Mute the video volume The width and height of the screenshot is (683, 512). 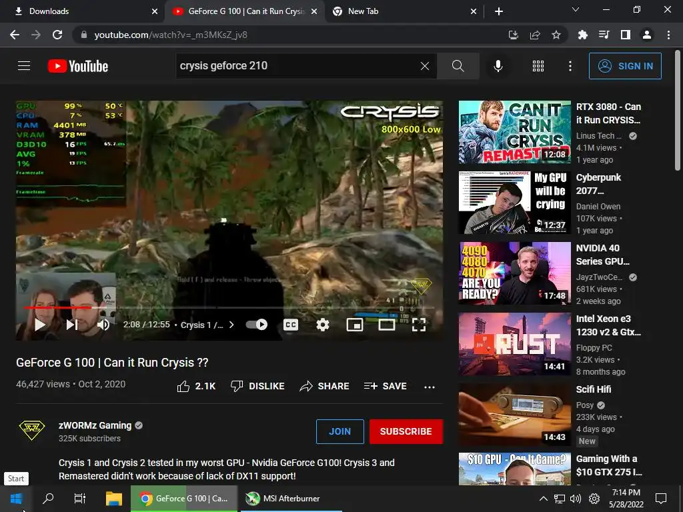coord(103,325)
